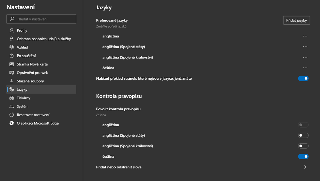Click the lock icon for privacy settings
This screenshot has width=320, height=181.
click(x=12, y=39)
